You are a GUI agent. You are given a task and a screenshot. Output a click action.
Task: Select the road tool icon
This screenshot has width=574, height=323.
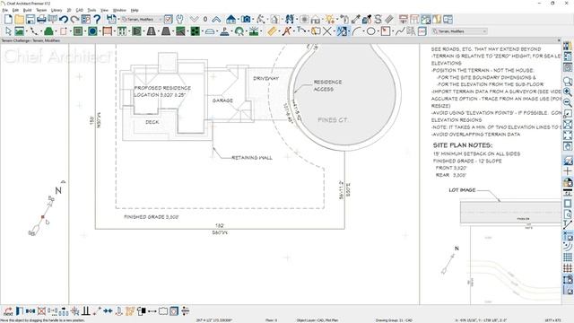point(152,31)
